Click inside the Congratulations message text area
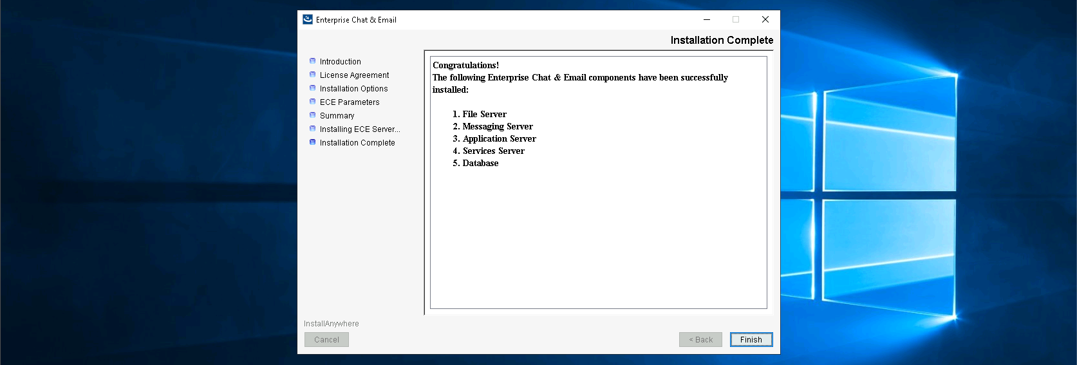The image size is (1077, 365). click(598, 225)
